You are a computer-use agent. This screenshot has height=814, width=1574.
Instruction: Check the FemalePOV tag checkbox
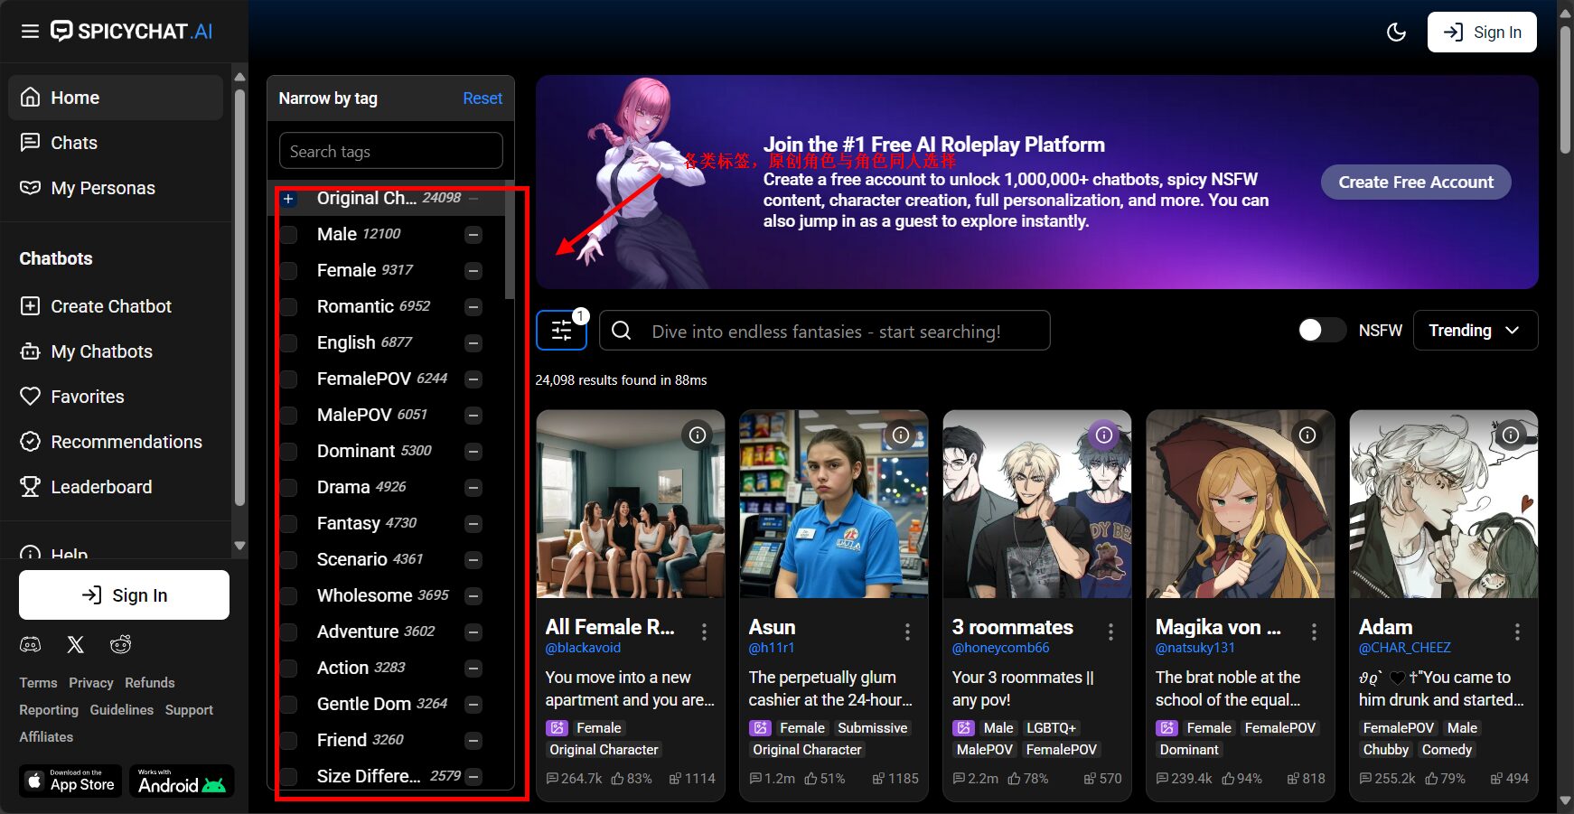click(288, 379)
